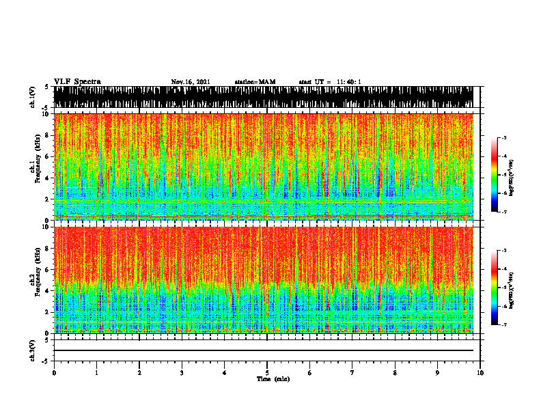The width and height of the screenshot is (541, 418).
Task: Click the ch.2 frequency tick label "4"
Action: pyautogui.click(x=47, y=291)
